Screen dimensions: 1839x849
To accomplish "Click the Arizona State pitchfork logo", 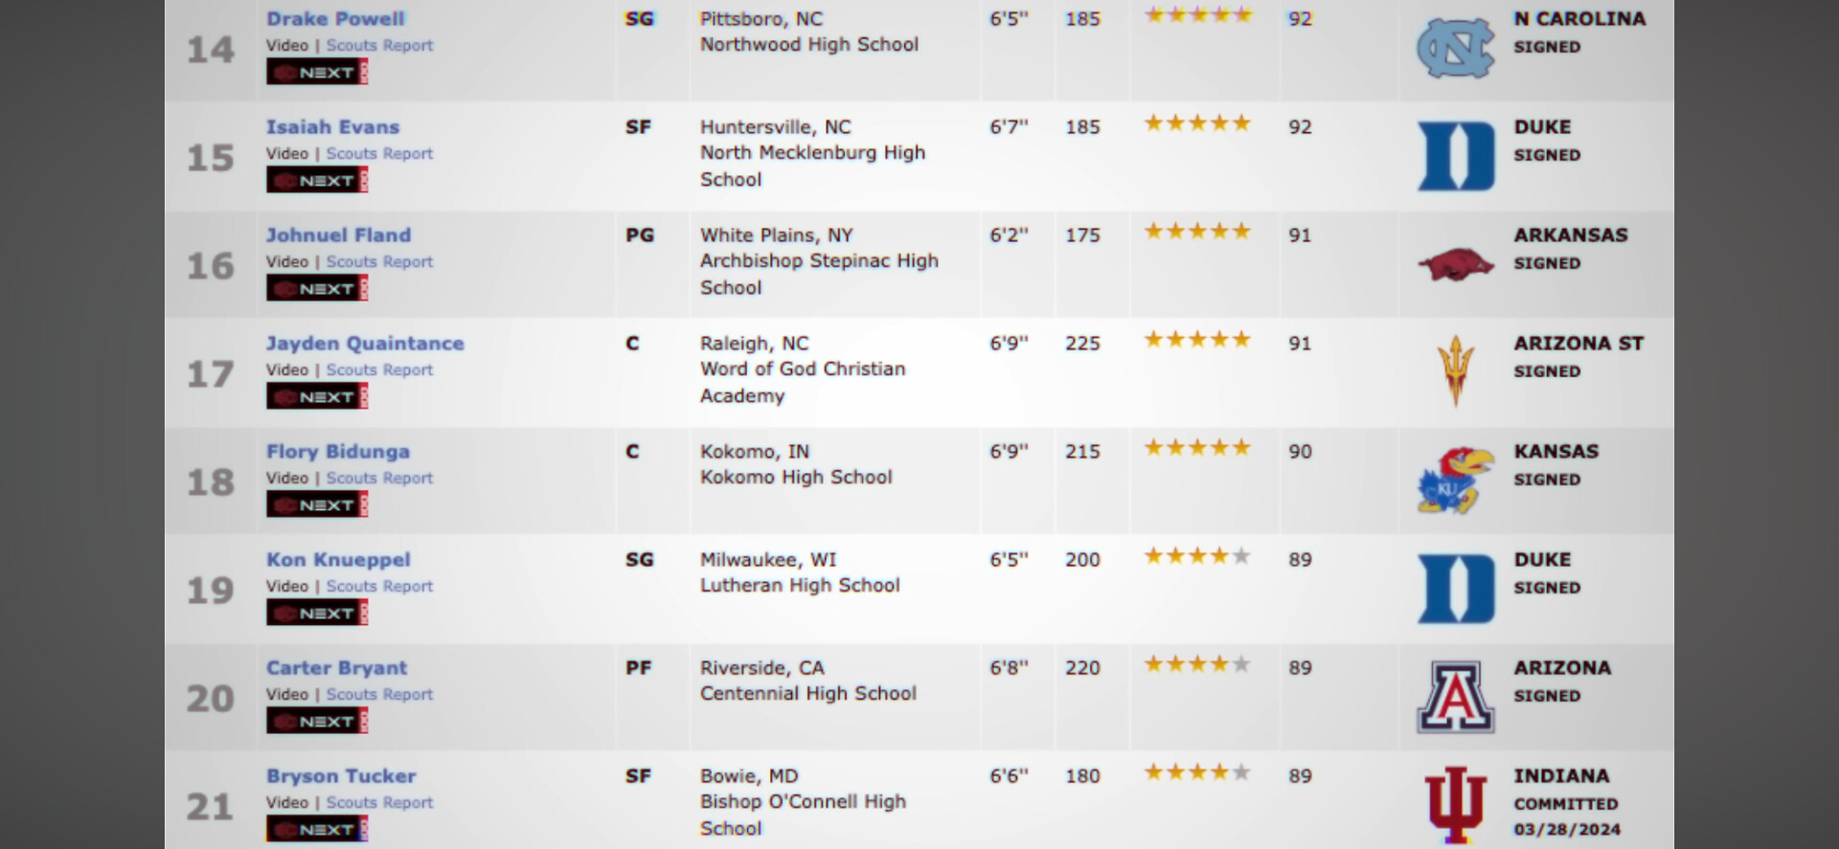I will tap(1455, 371).
